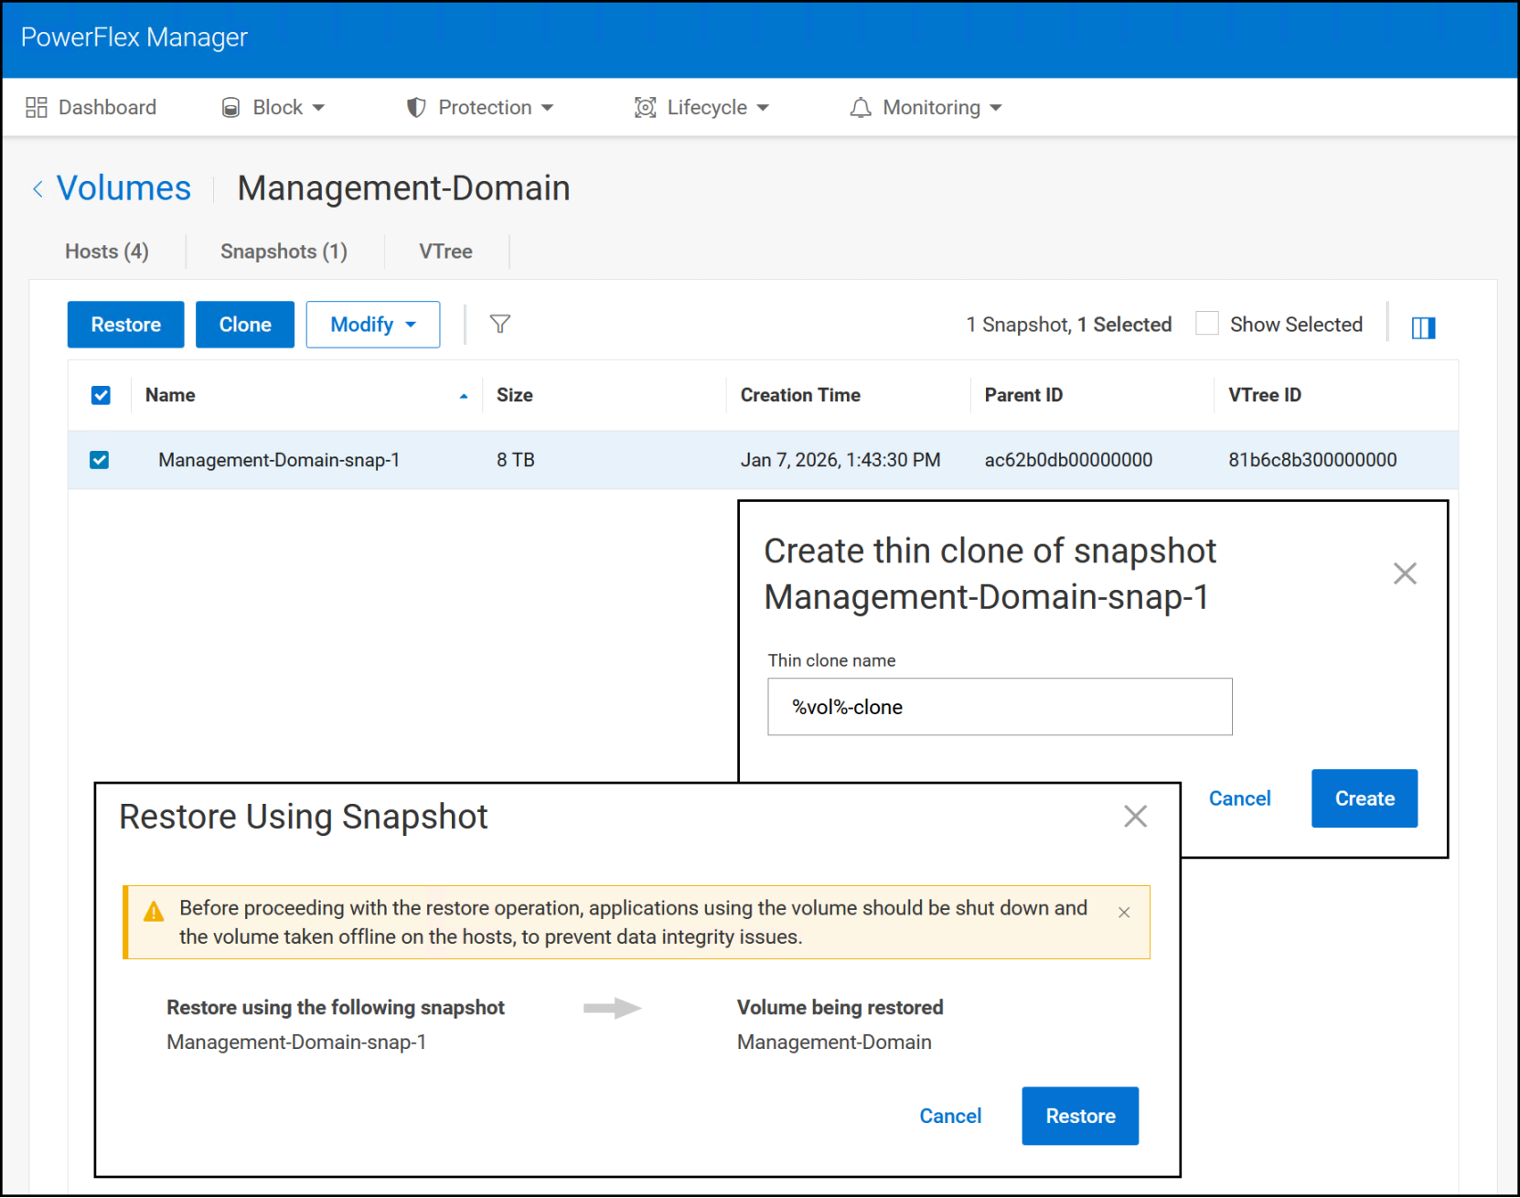
Task: Click the Restore toolbar button
Action: coord(125,325)
